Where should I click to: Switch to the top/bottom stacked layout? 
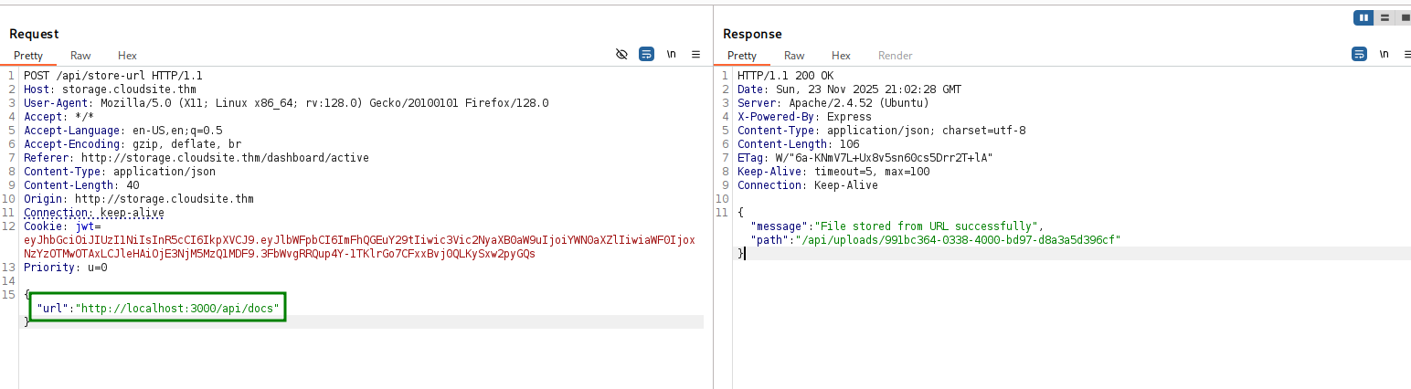pyautogui.click(x=1384, y=17)
